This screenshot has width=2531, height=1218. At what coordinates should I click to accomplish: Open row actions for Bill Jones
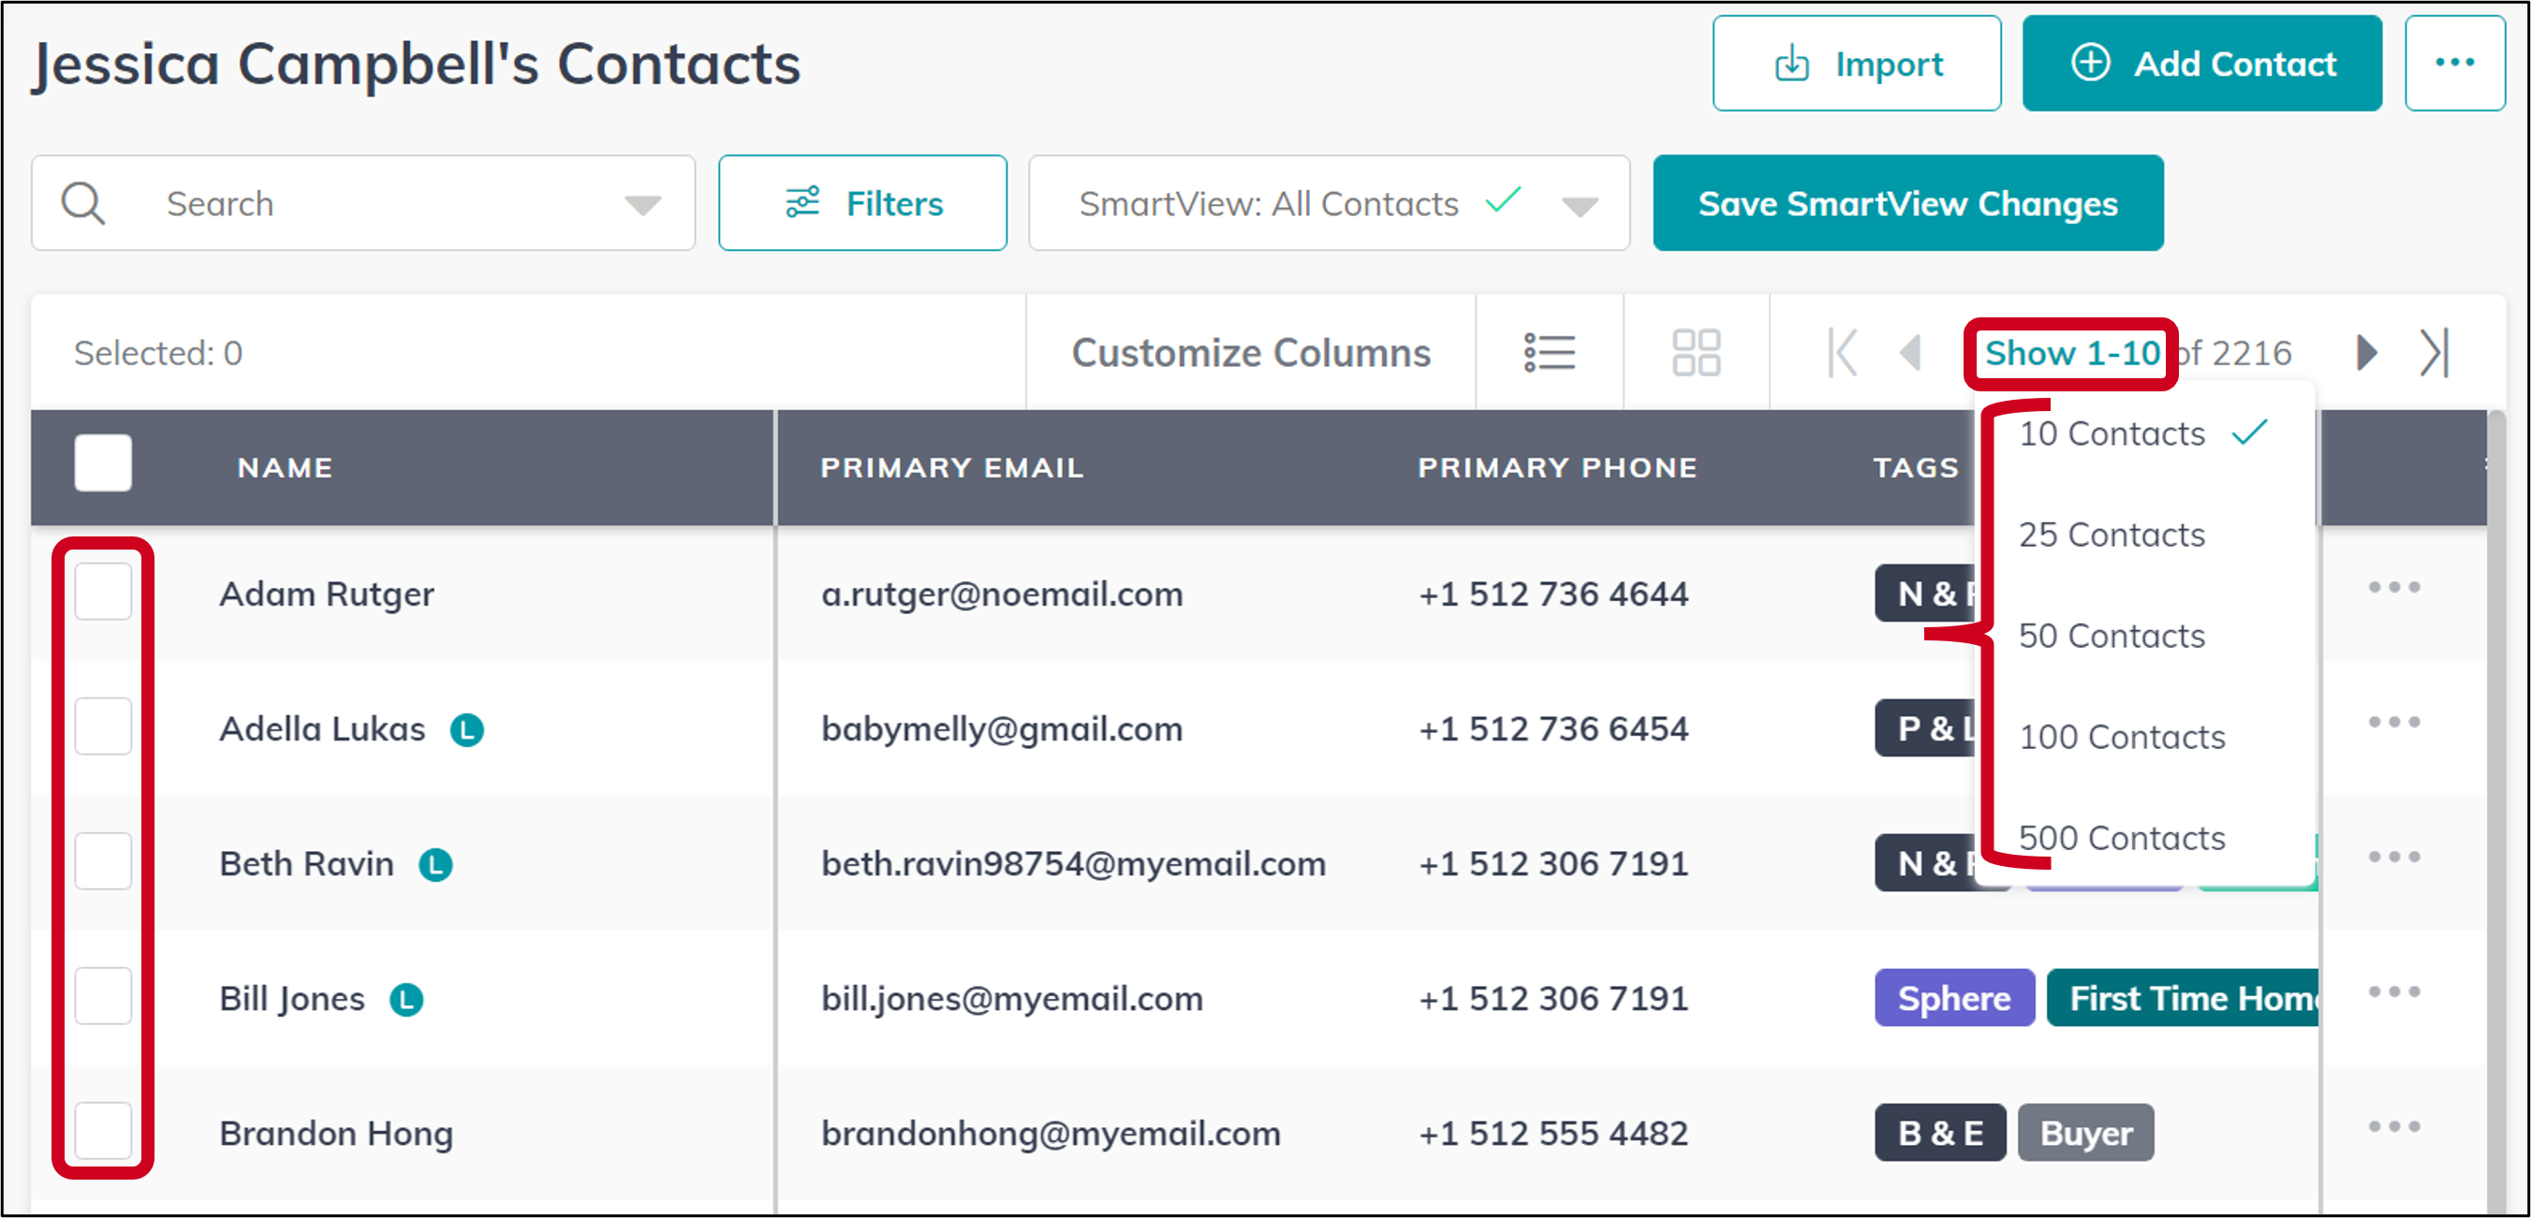click(x=2393, y=993)
